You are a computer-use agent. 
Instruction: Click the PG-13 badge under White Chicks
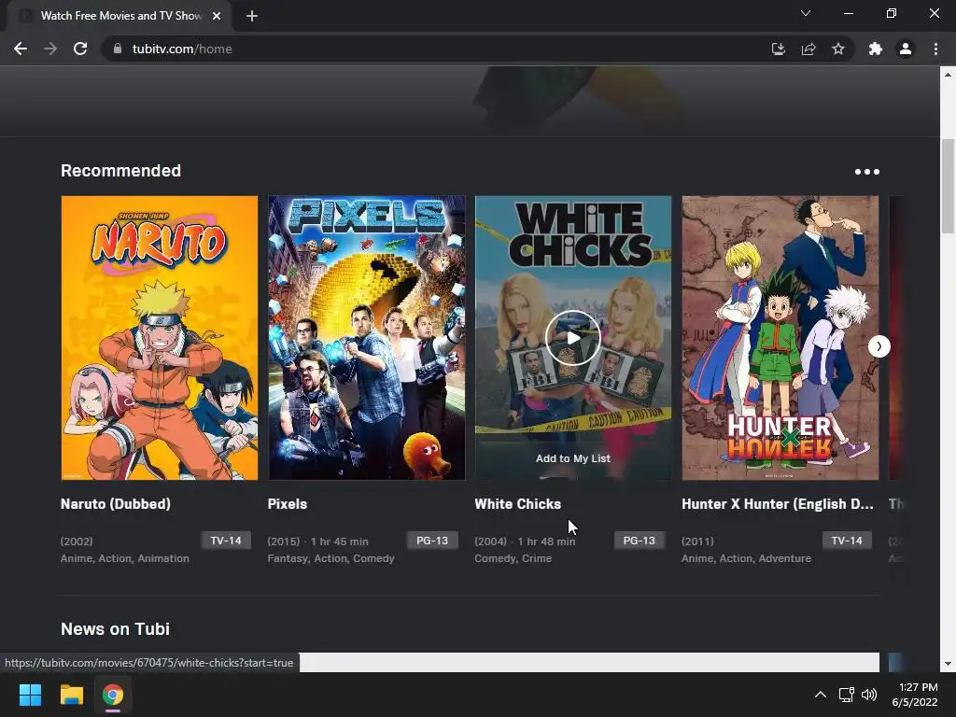639,541
